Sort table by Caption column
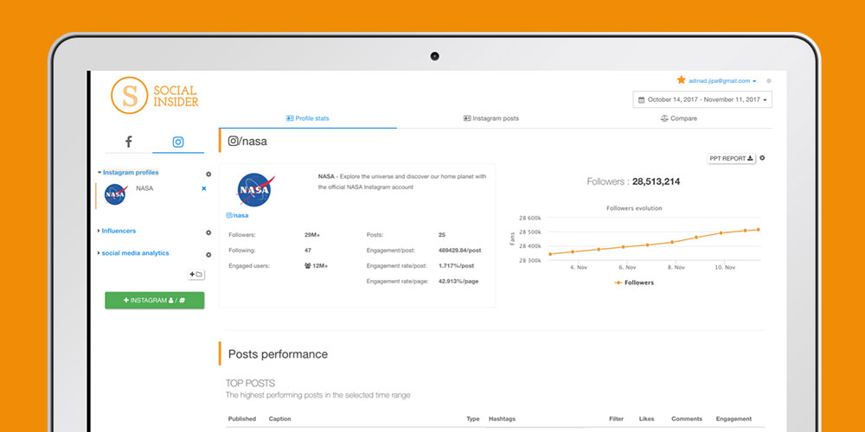The image size is (865, 432). pos(279,419)
